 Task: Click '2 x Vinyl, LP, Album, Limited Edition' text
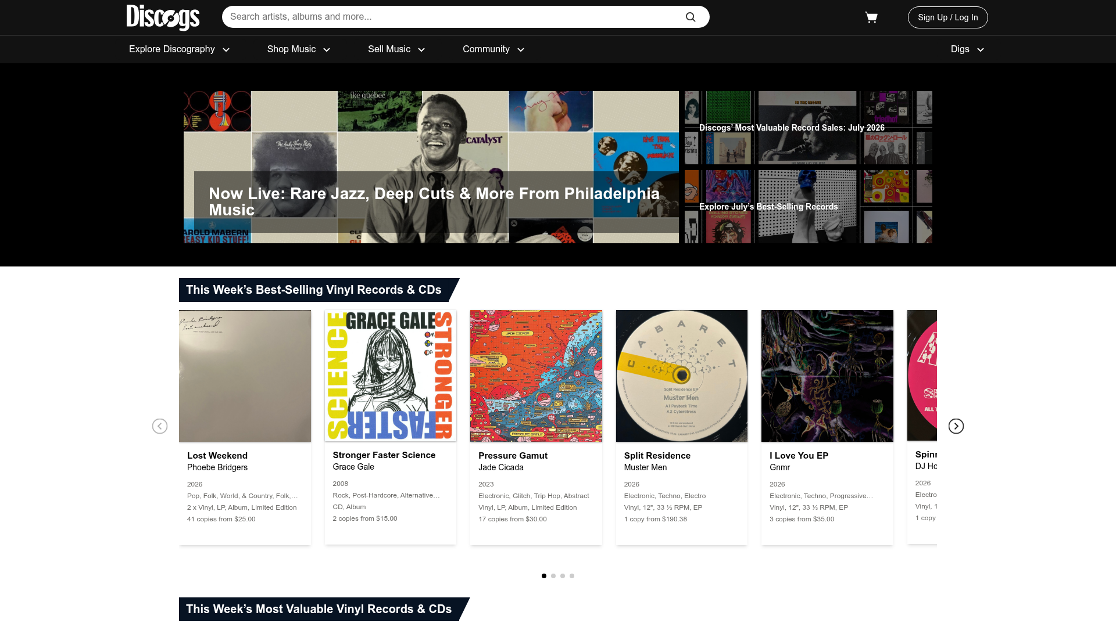[x=242, y=507]
